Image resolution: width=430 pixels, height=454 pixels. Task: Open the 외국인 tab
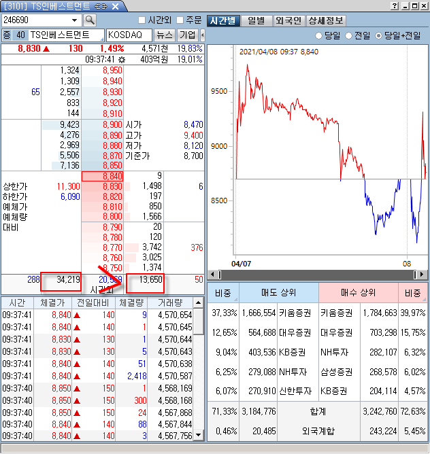pos(288,20)
